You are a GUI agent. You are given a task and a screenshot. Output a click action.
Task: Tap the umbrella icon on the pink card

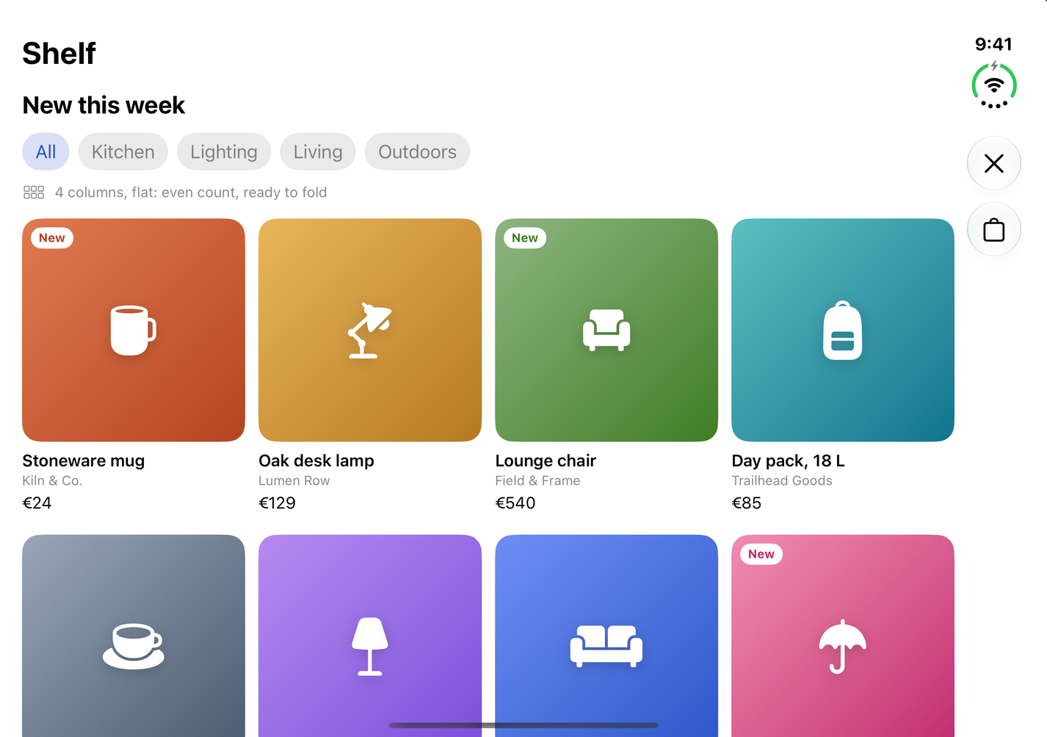pyautogui.click(x=842, y=646)
